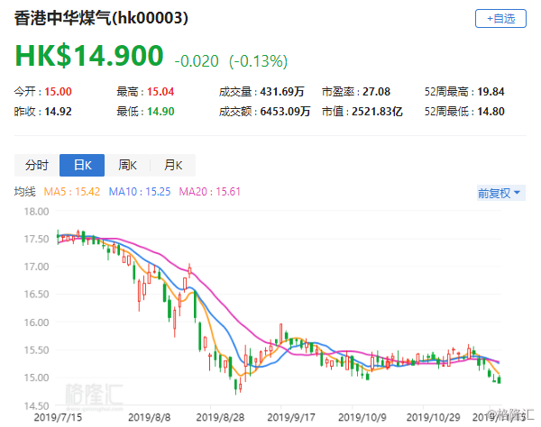Screen dimensions: 541x427
Task: Click the current price HK$14.900
Action: point(89,56)
